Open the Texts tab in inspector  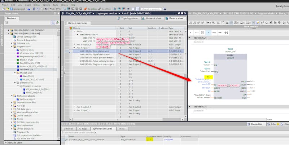click(122, 129)
